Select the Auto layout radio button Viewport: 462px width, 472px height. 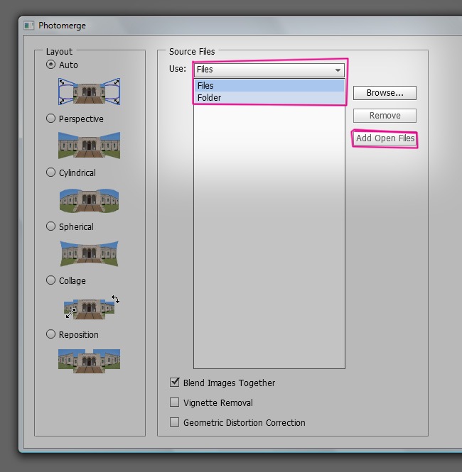pos(50,65)
